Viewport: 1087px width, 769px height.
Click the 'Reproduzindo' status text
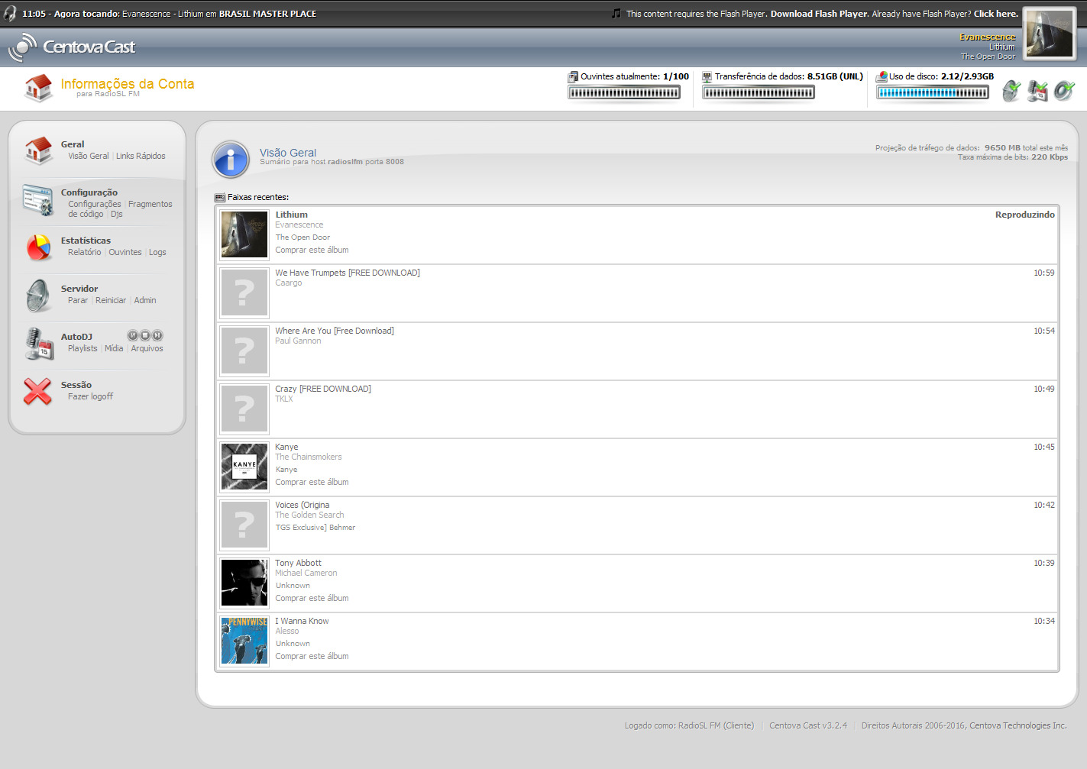[x=1025, y=215]
